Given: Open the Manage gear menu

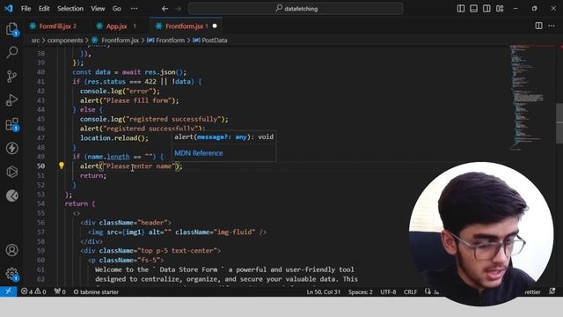Looking at the screenshot, I should coord(11,274).
